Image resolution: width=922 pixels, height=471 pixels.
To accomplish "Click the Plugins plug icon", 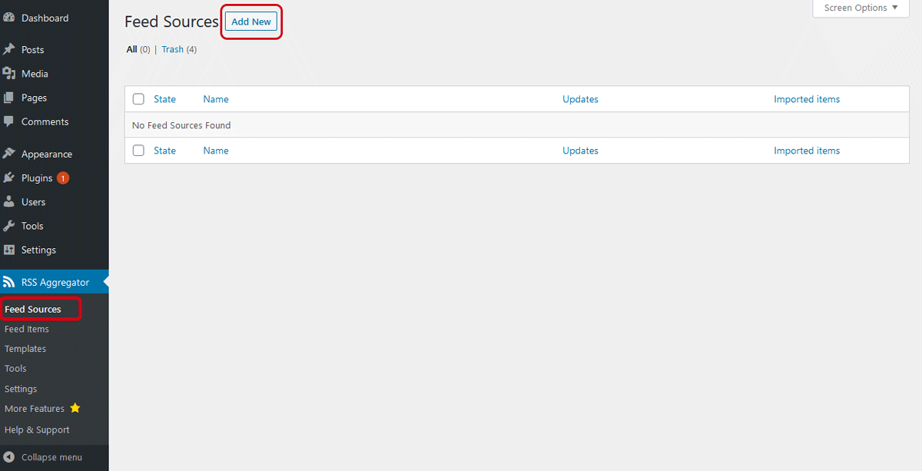I will coord(9,177).
